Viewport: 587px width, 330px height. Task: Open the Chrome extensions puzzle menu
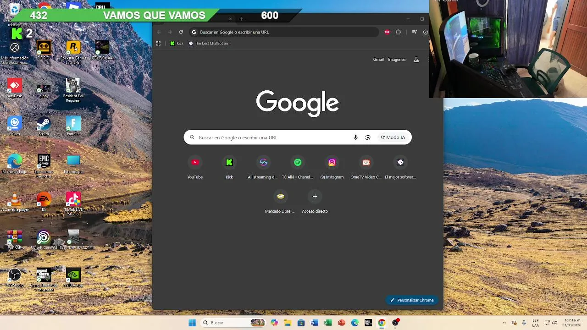click(x=398, y=32)
